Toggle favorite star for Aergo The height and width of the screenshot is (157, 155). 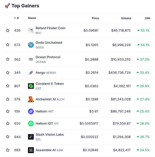pos(8,72)
